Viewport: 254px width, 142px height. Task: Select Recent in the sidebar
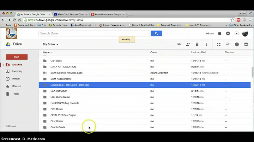[x=16, y=79]
